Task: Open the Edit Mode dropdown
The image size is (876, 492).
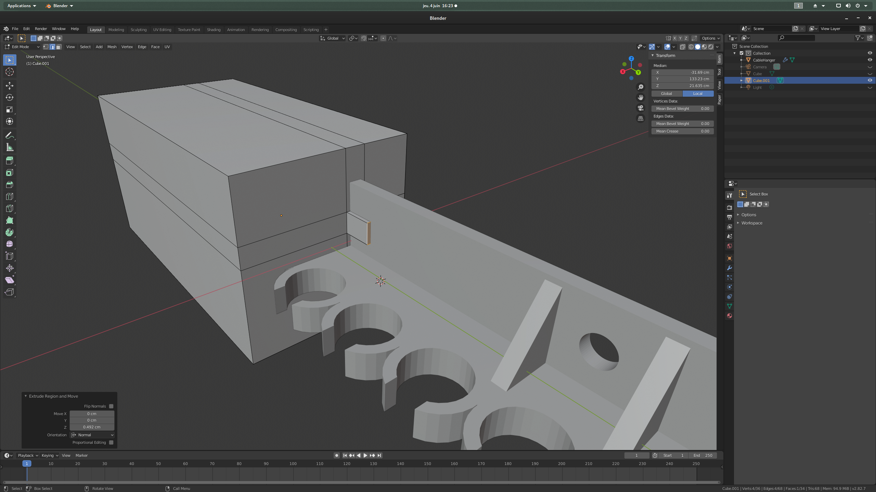Action: coord(22,47)
